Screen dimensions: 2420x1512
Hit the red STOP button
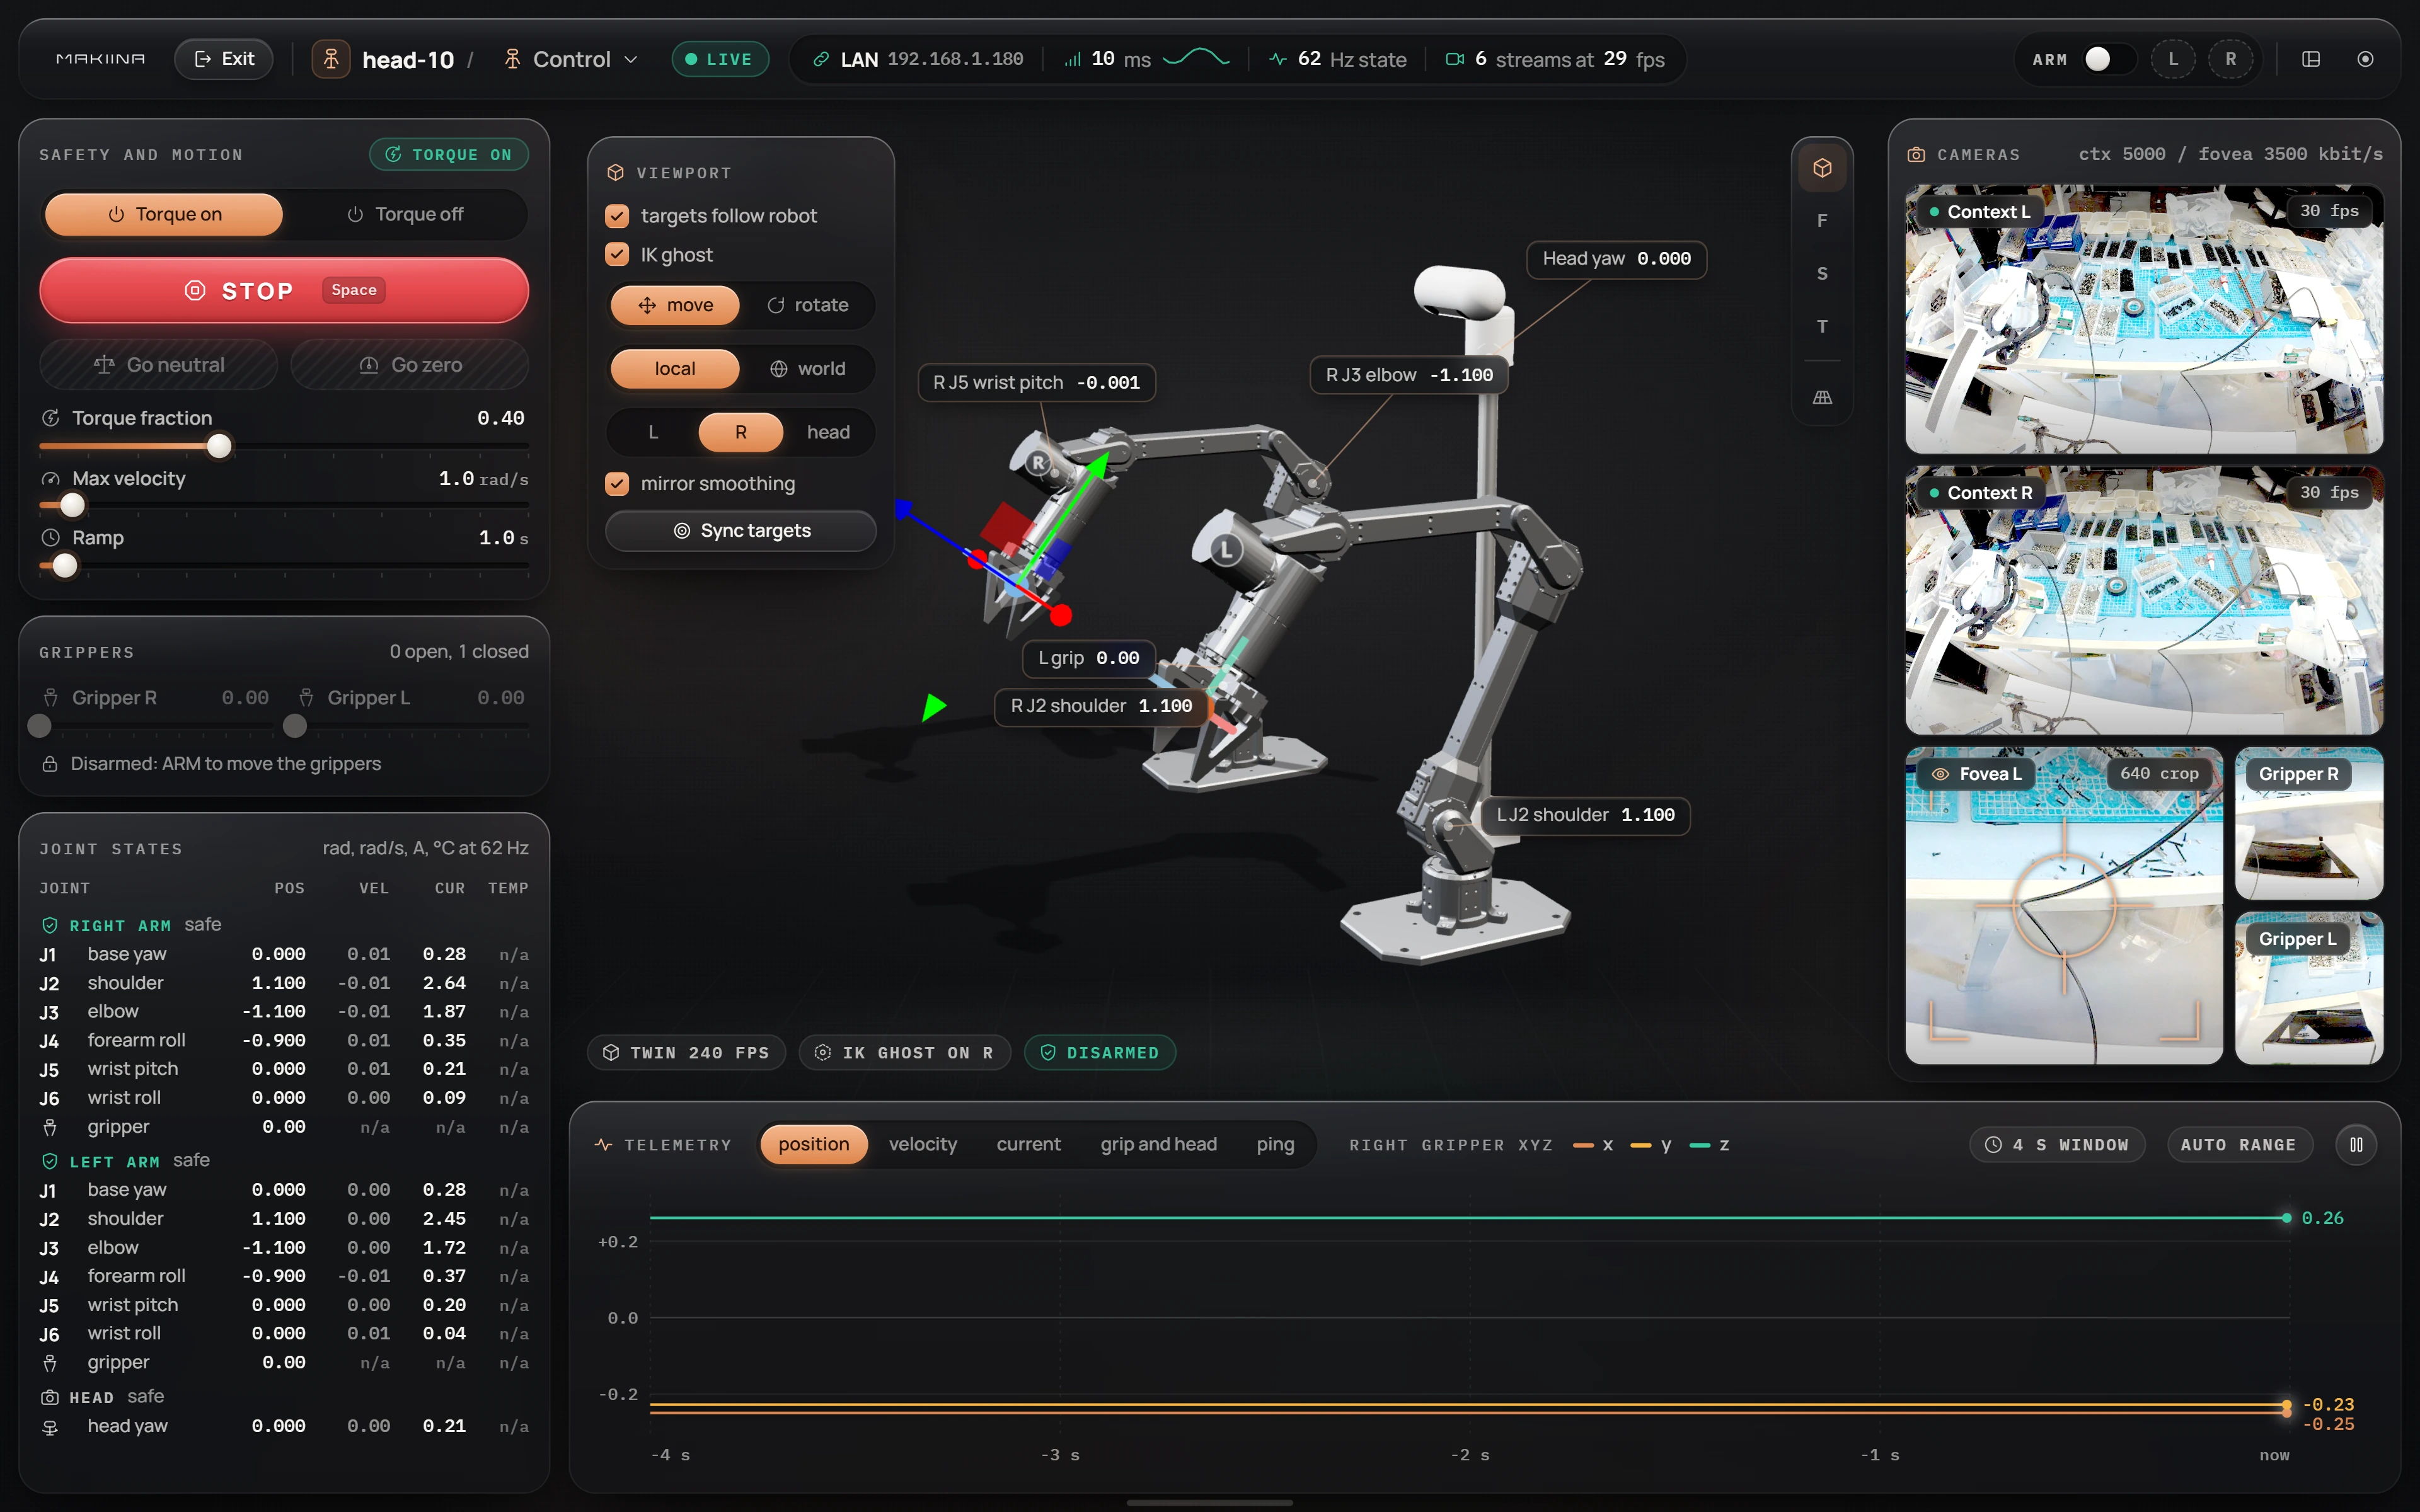click(284, 290)
